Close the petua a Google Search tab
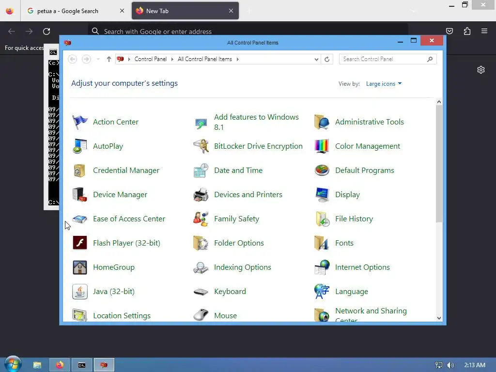Viewport: 496px width, 372px height. 122,11
